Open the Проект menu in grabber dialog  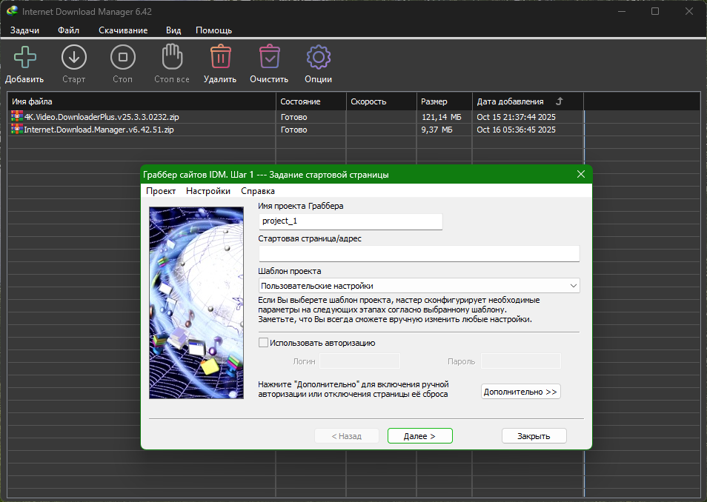tap(161, 191)
